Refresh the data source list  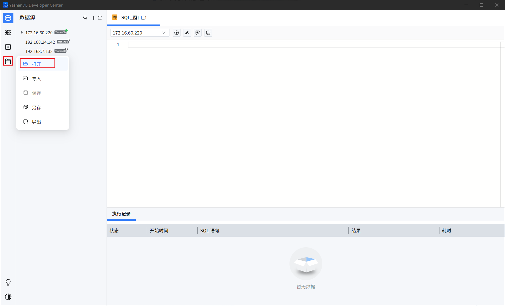pyautogui.click(x=100, y=18)
